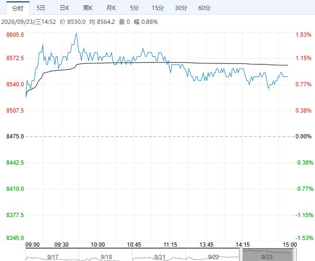Select the 9/18 day in timeline

tap(106, 257)
